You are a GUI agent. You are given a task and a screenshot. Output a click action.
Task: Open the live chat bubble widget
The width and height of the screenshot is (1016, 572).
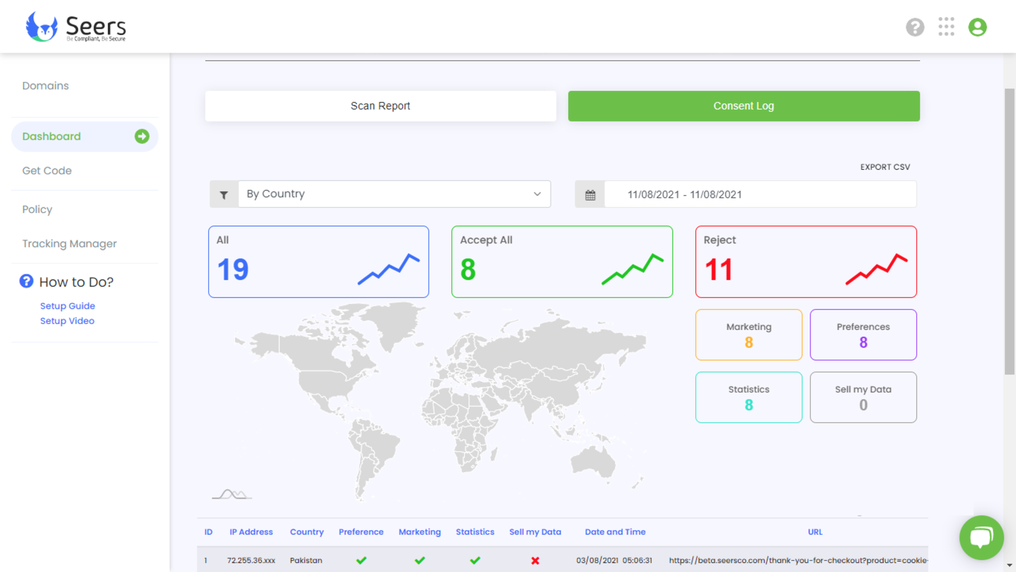coord(981,537)
